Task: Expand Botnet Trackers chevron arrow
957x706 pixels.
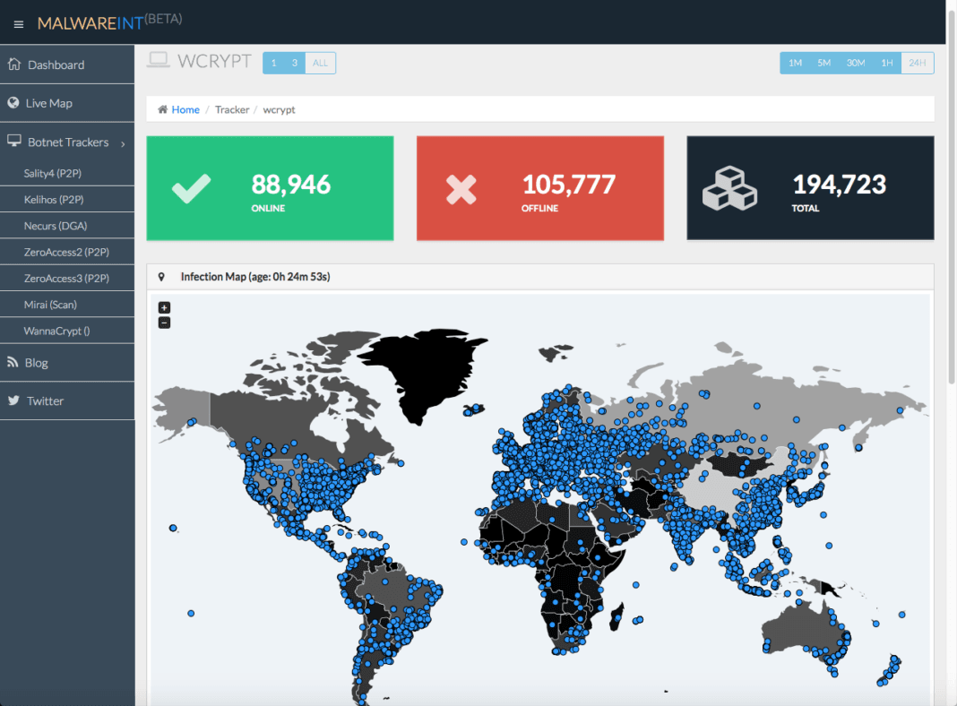Action: tap(123, 143)
